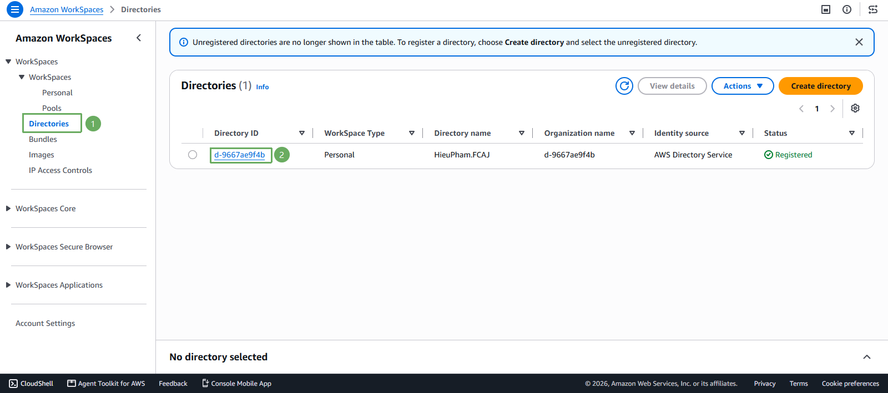The image size is (888, 393).
Task: Collapse the Amazon WorkSpaces side navigation
Action: (139, 38)
